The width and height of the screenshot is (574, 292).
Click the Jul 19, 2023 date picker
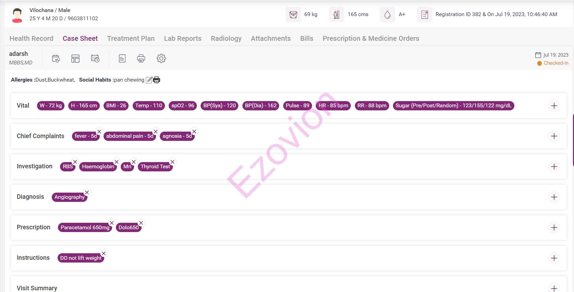coord(552,55)
